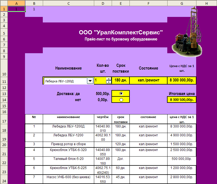Select delivery 'нет' radio button
This screenshot has width=217, height=184.
pos(121,100)
